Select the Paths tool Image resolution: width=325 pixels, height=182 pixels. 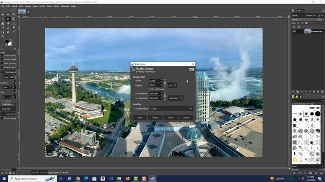coord(3,32)
